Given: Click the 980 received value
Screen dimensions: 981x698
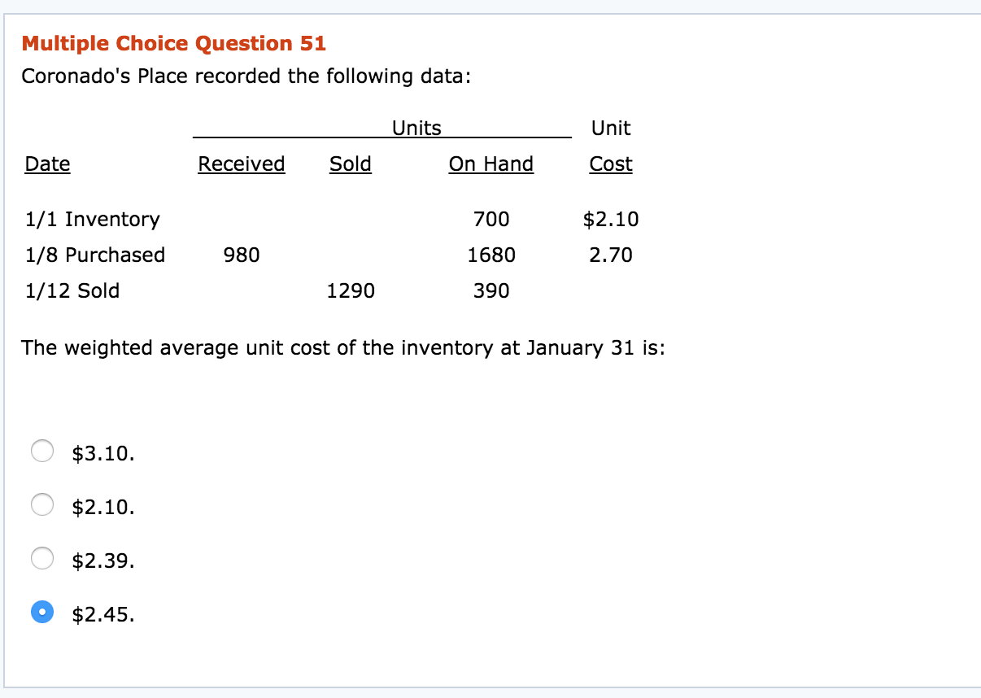Looking at the screenshot, I should point(242,255).
